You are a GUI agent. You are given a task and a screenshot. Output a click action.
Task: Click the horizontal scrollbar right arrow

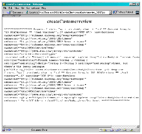pyautogui.click(x=138, y=126)
